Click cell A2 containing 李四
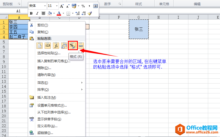 coord(18,27)
